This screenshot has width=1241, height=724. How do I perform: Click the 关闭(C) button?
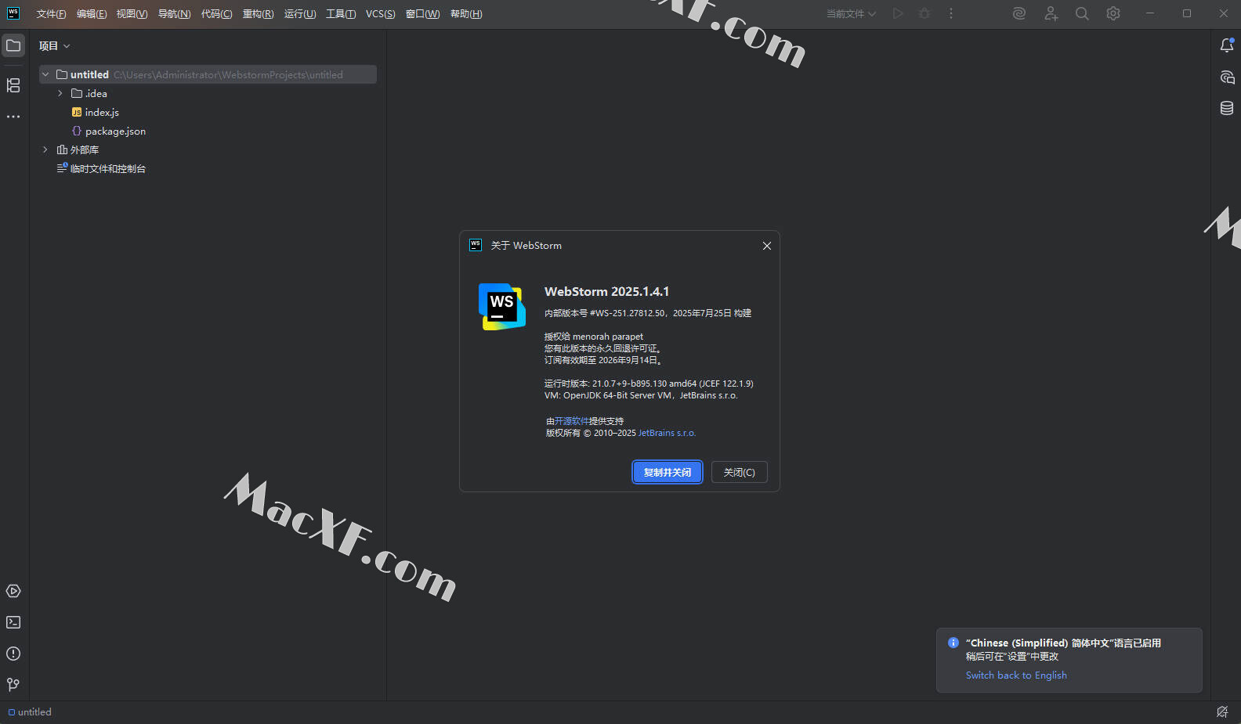(739, 472)
